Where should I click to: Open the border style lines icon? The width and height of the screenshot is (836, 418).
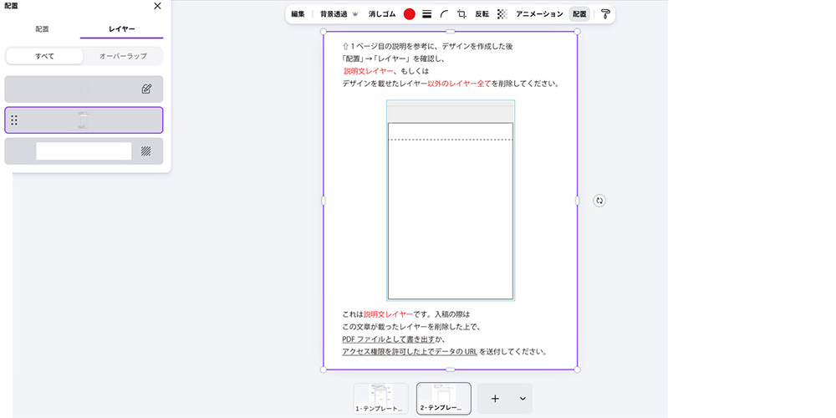[x=426, y=14]
